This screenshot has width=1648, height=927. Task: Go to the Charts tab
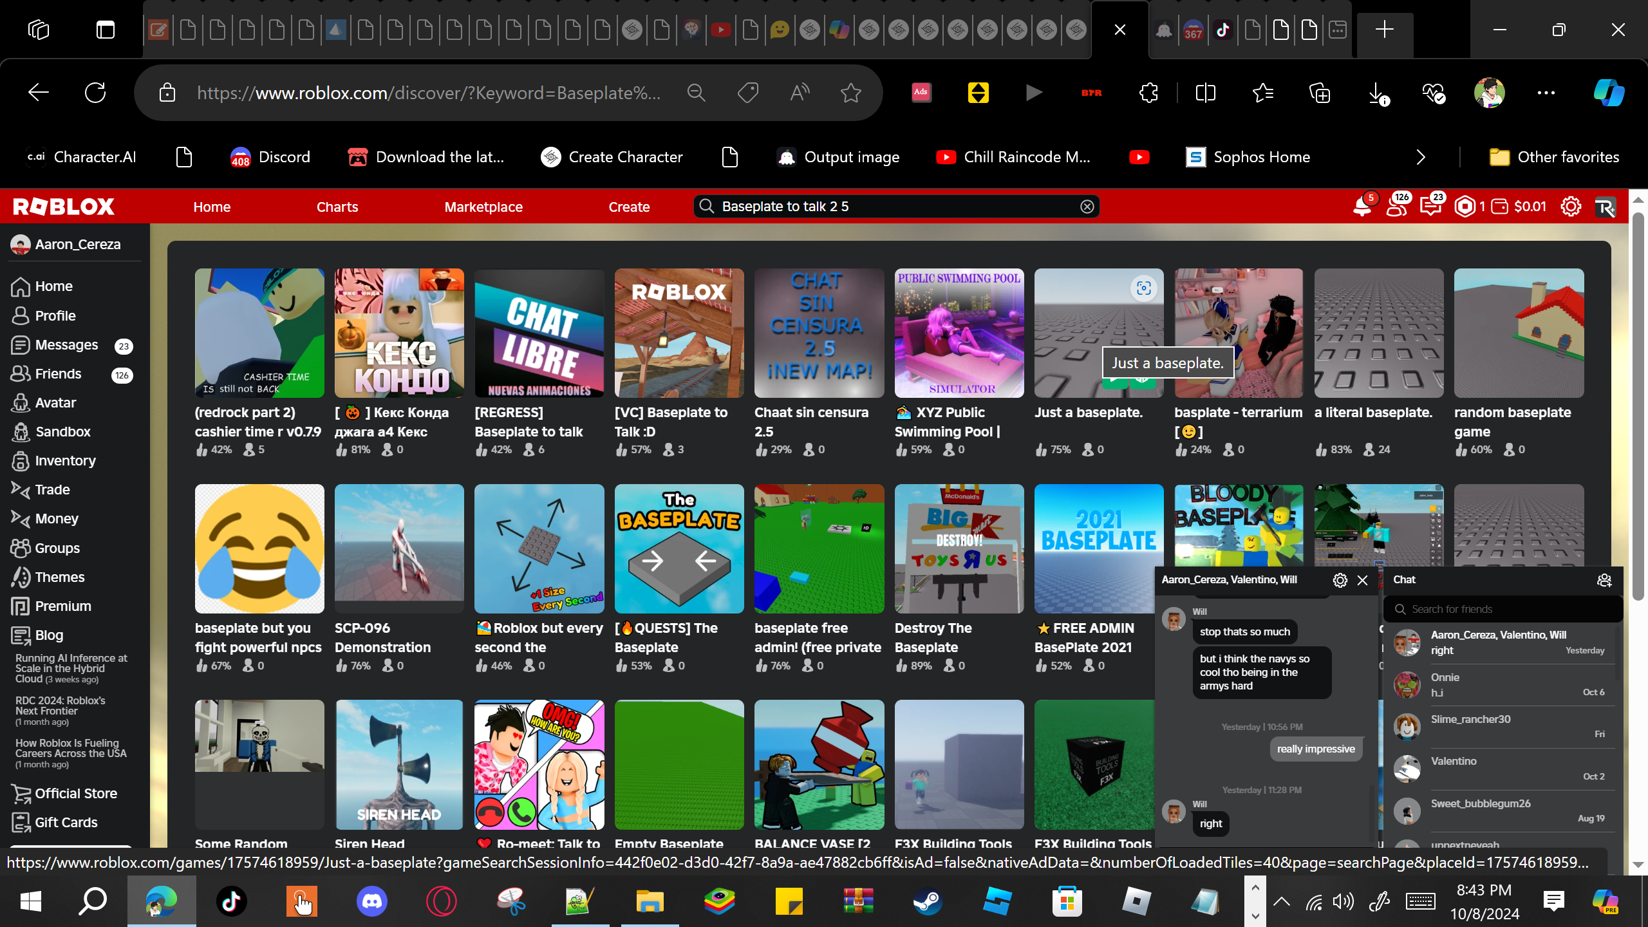(x=337, y=207)
